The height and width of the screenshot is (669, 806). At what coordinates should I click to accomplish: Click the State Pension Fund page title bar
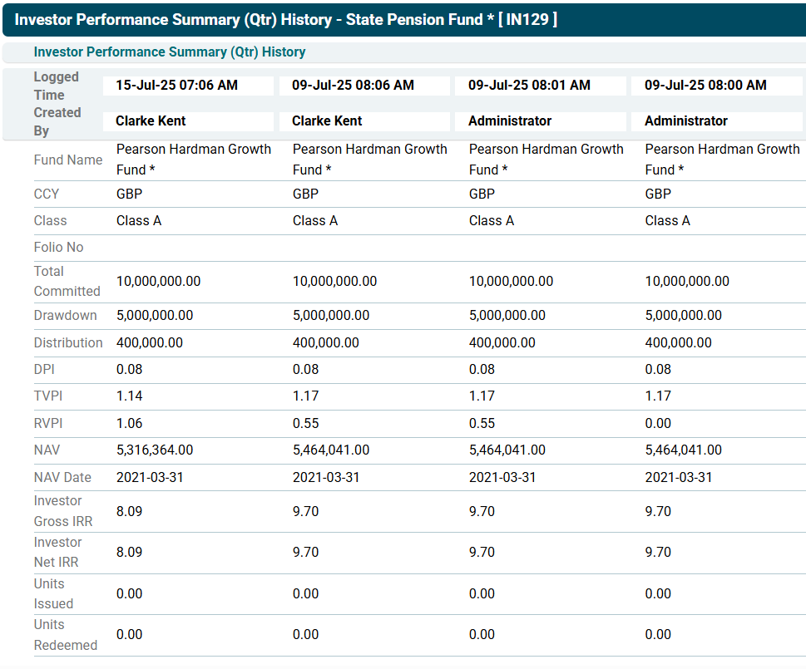[x=285, y=19]
